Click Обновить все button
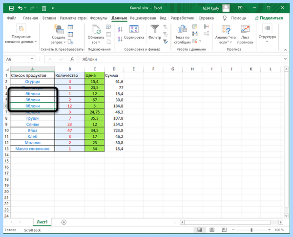The image size is (293, 237). coord(96,34)
